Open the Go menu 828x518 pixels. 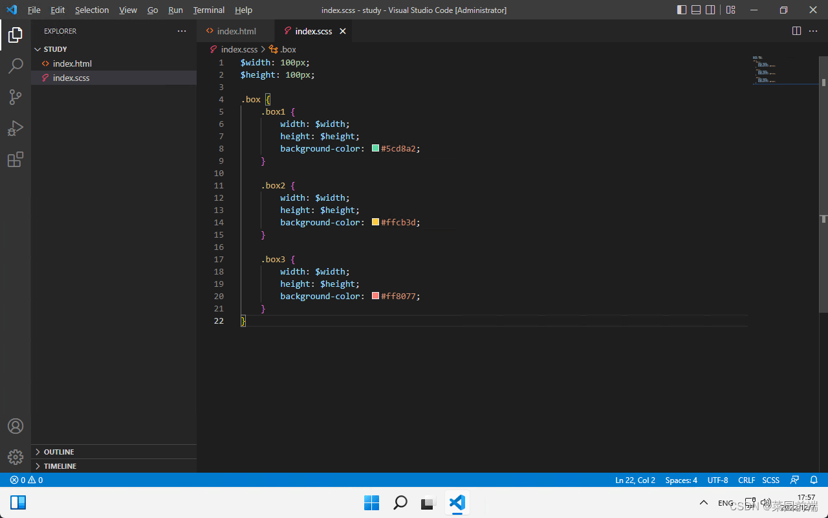(x=153, y=10)
